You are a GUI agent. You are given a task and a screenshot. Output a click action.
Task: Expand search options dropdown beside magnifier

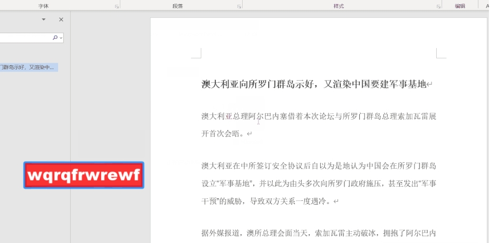[61, 38]
